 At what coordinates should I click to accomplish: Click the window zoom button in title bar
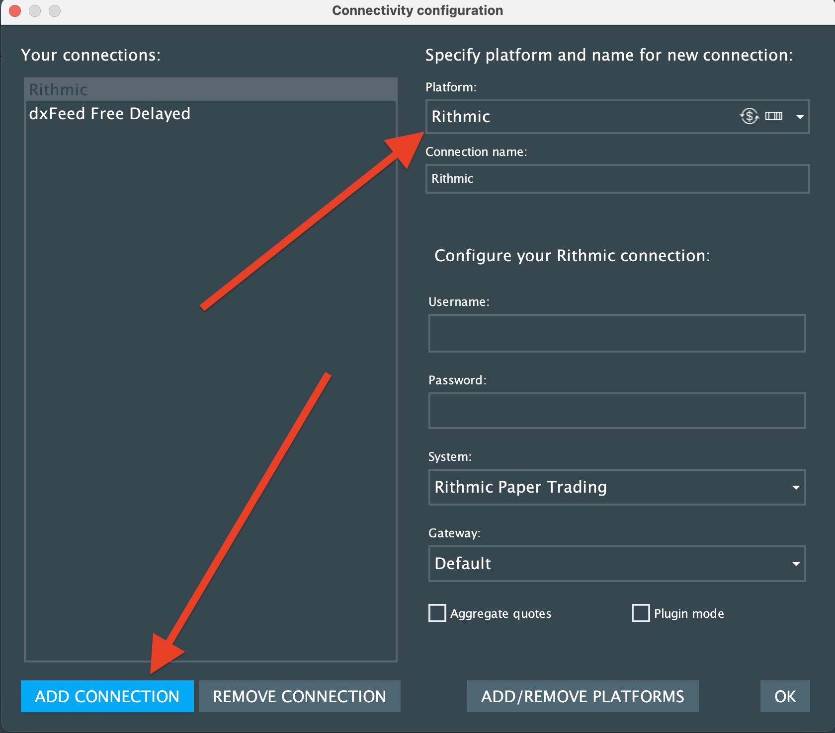point(55,10)
